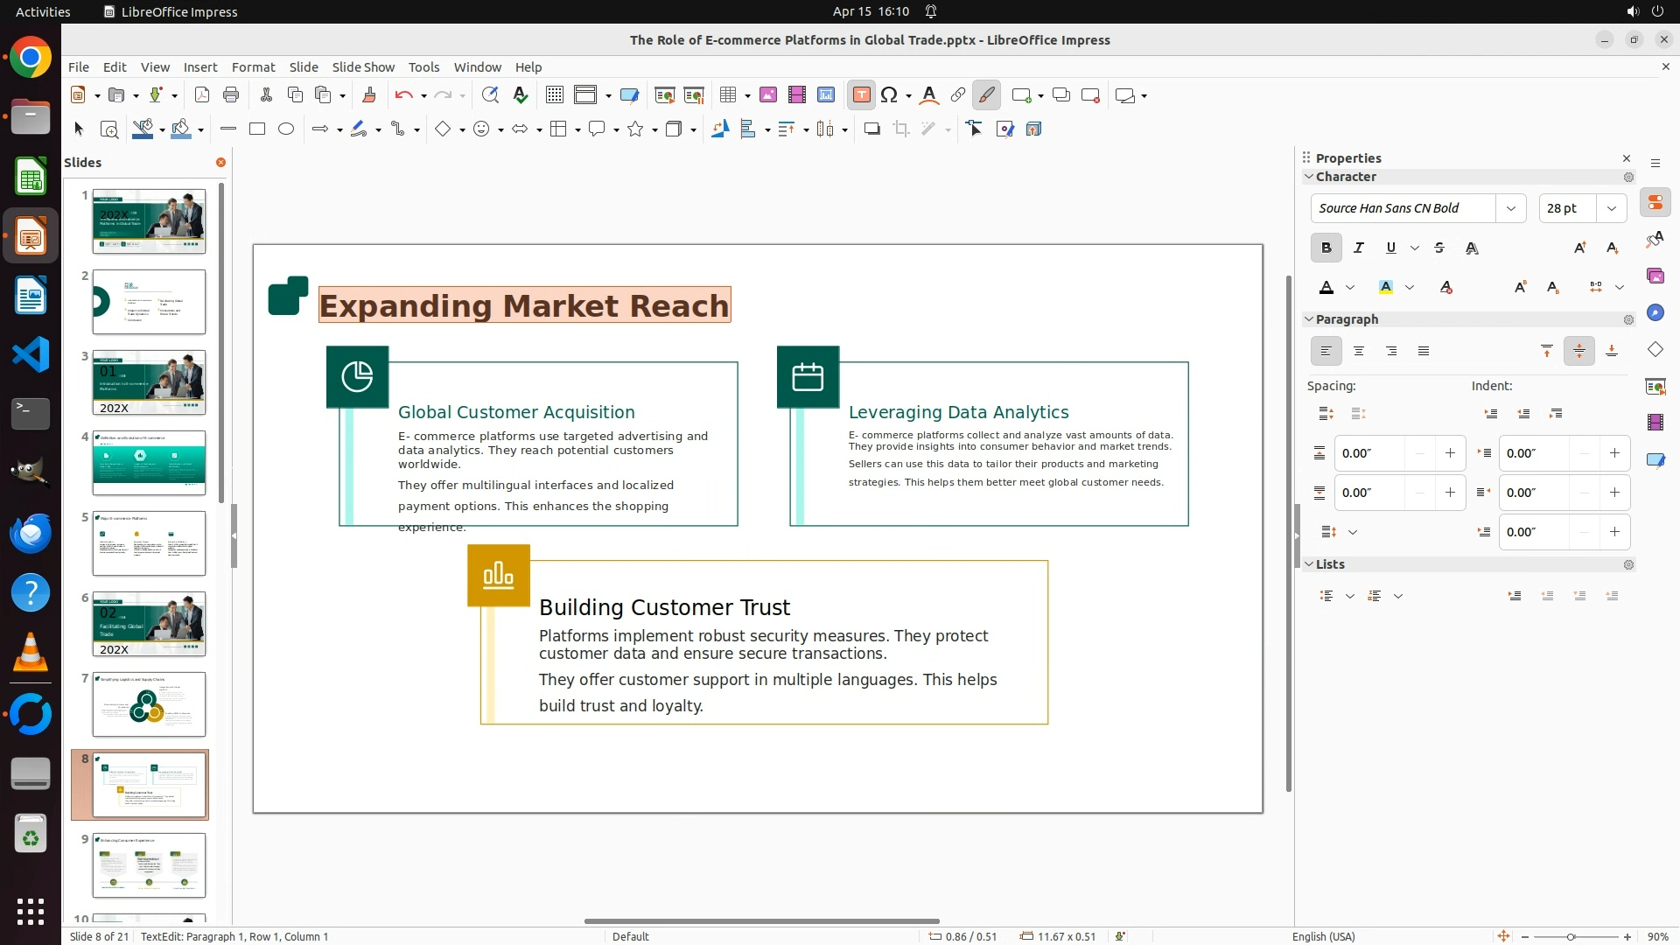Click English (USA) language in status bar
1680x945 pixels.
coord(1323,936)
